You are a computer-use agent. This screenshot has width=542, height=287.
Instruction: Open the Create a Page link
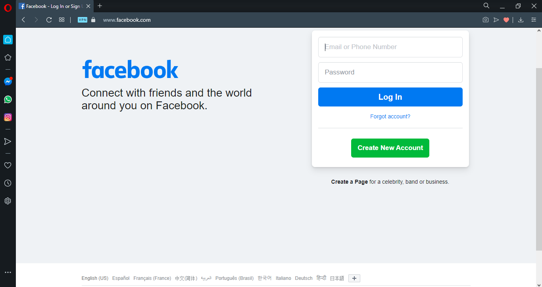point(350,182)
